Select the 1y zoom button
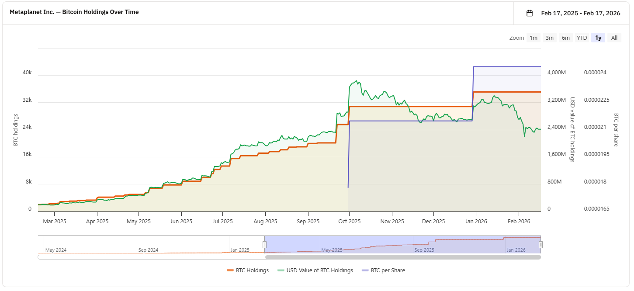 (x=598, y=38)
